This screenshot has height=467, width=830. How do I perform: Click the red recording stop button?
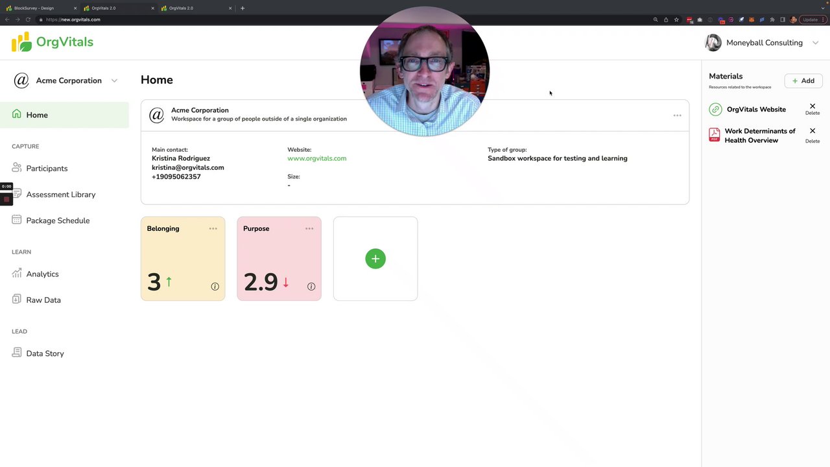pos(6,198)
